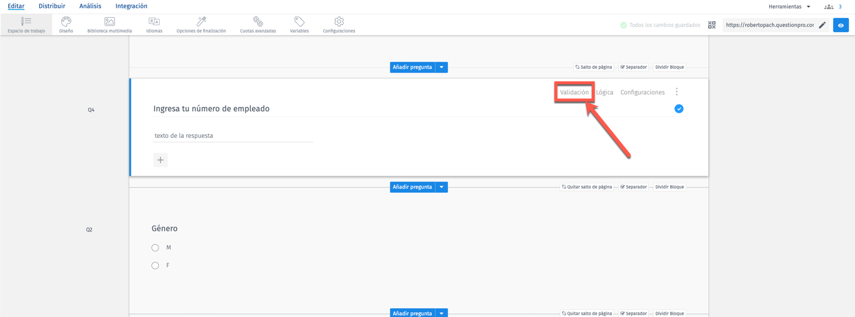855x317 pixels.
Task: Open the three-dot menu for Q4
Action: click(x=677, y=92)
